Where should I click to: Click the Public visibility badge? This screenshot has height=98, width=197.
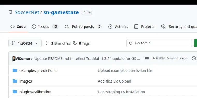tap(87, 12)
